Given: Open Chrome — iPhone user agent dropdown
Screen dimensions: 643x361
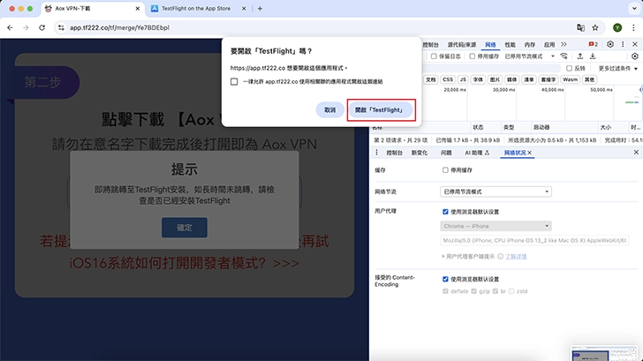Looking at the screenshot, I should click(495, 226).
